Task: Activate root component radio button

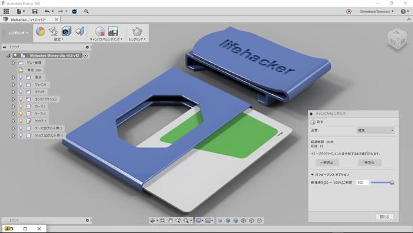Action: click(86, 56)
